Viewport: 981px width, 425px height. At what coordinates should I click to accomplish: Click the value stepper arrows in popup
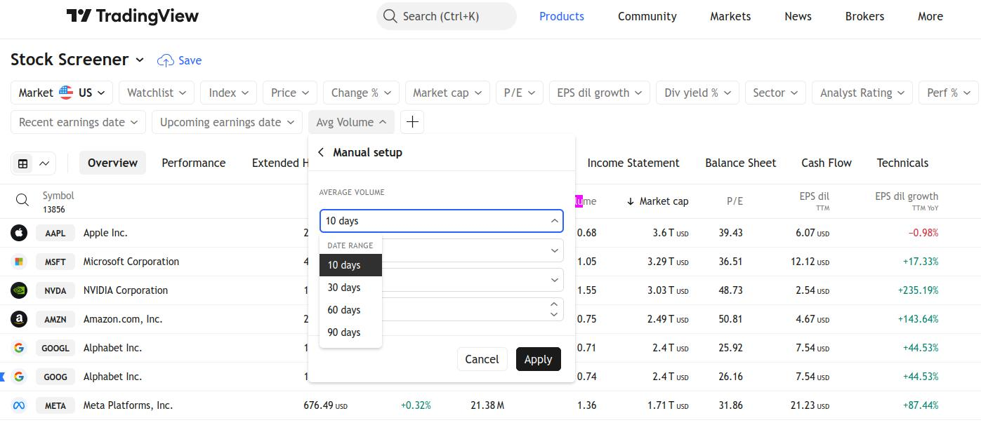point(554,309)
